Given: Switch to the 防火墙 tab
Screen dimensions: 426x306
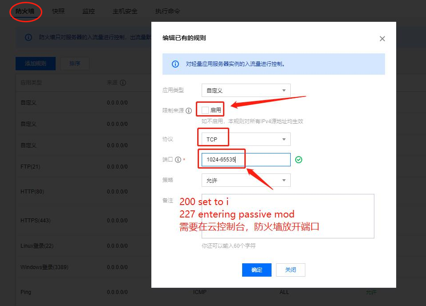Looking at the screenshot, I should 25,11.
